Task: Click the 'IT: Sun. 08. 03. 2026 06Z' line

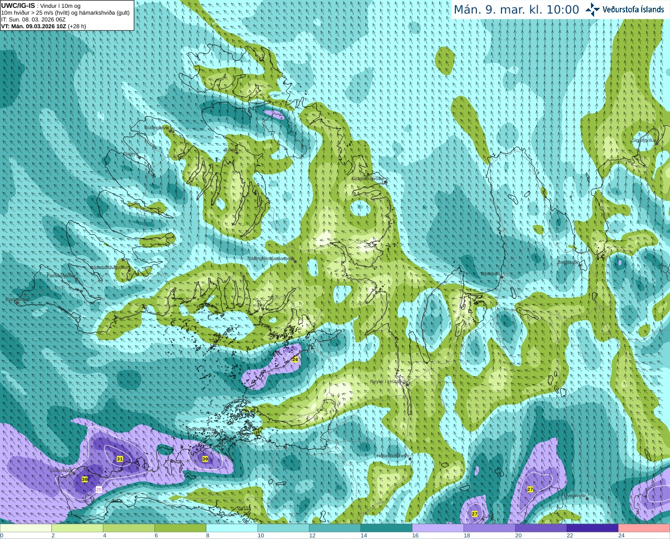Action: (33, 19)
